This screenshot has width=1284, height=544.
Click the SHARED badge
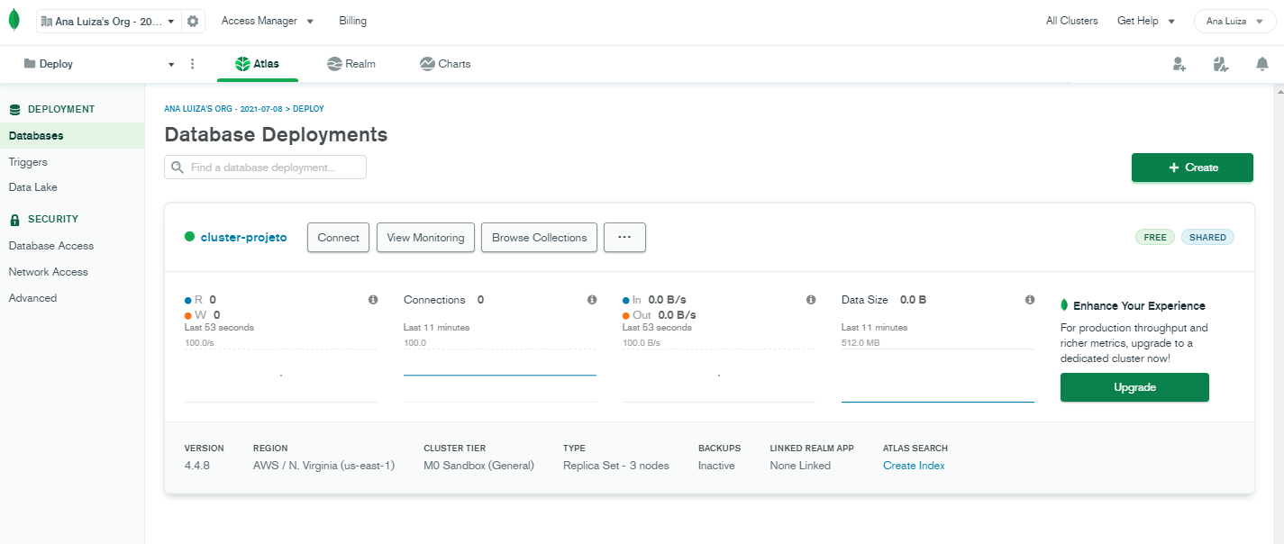tap(1207, 238)
